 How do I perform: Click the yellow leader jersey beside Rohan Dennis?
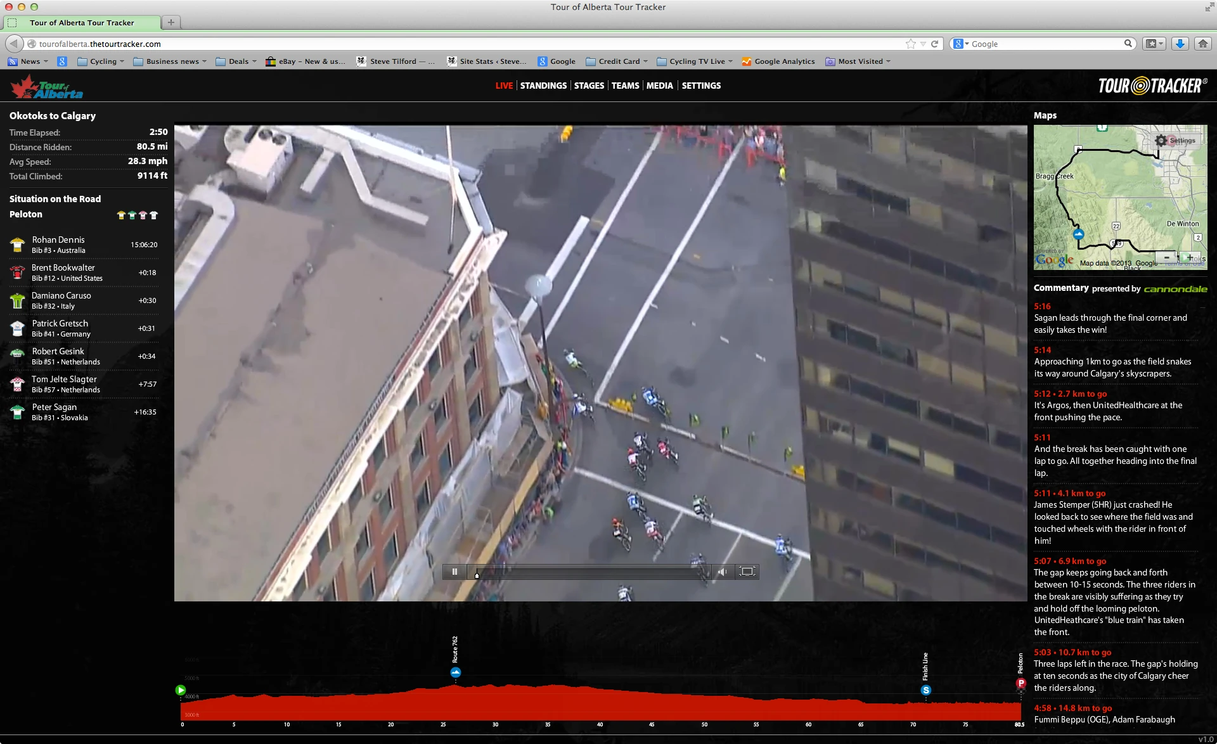[17, 244]
